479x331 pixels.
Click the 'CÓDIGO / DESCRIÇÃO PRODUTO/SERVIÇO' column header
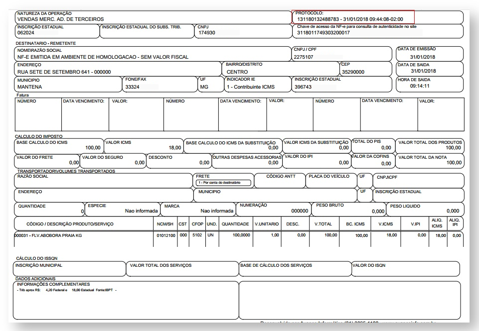[x=70, y=224]
